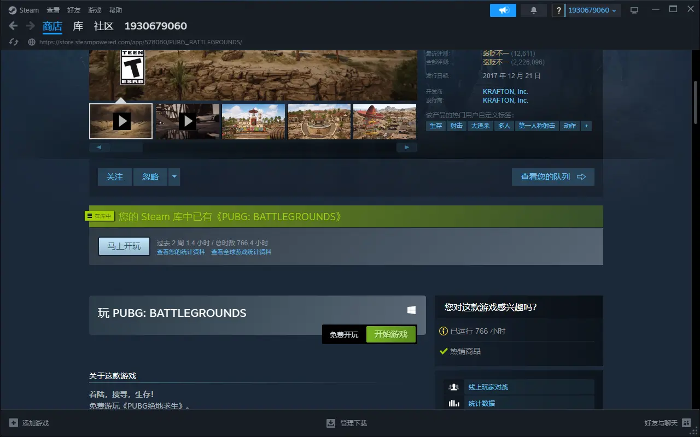Open the manage downloads icon
The height and width of the screenshot is (437, 700).
331,423
